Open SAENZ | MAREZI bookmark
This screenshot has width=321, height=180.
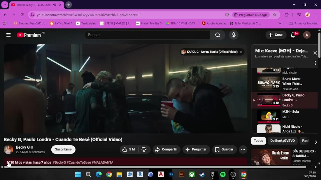tap(115, 23)
